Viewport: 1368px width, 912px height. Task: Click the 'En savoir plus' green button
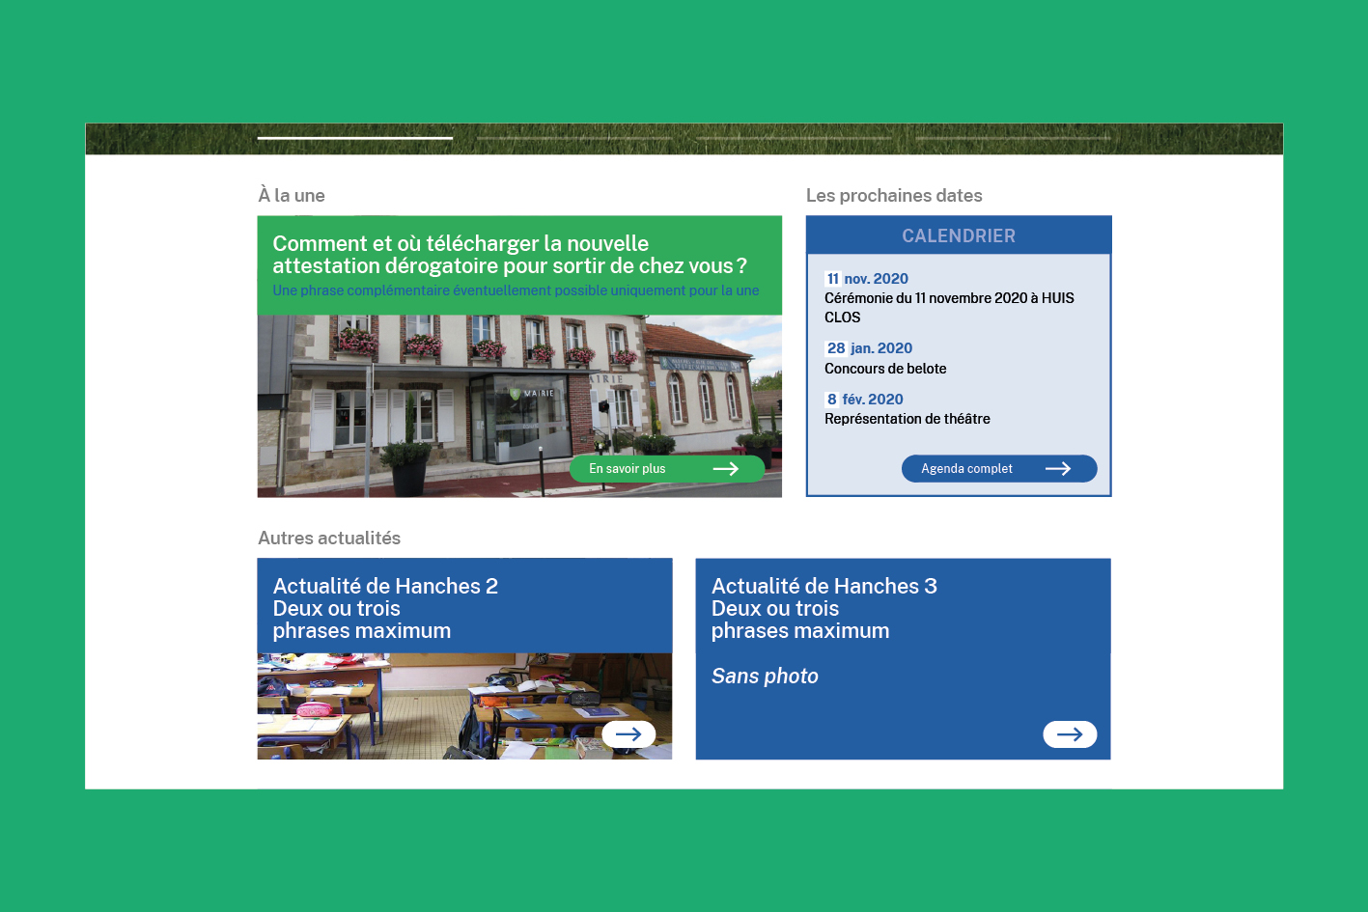(x=667, y=469)
